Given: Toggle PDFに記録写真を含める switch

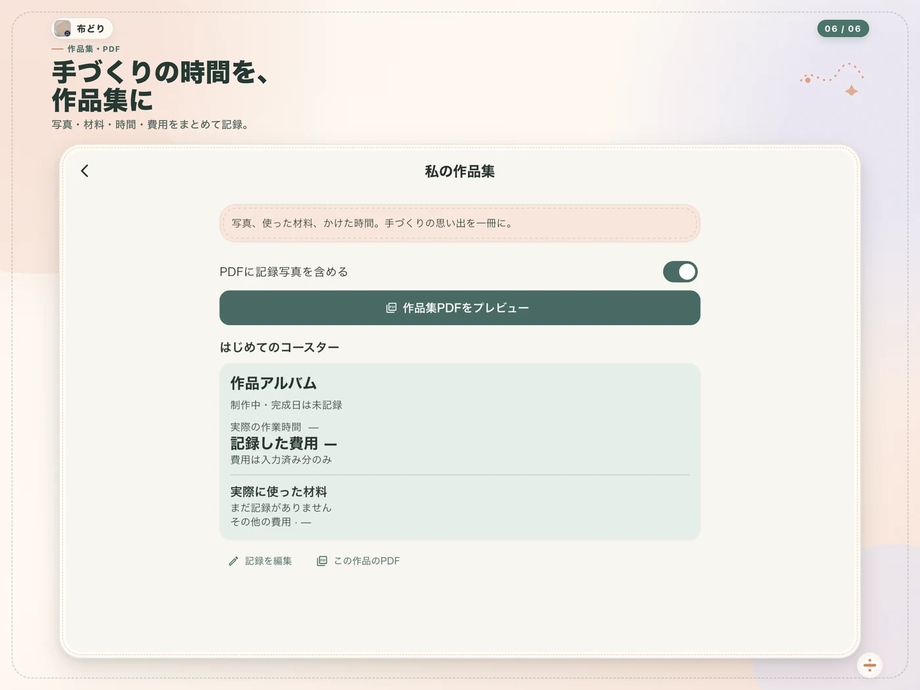Looking at the screenshot, I should 680,271.
